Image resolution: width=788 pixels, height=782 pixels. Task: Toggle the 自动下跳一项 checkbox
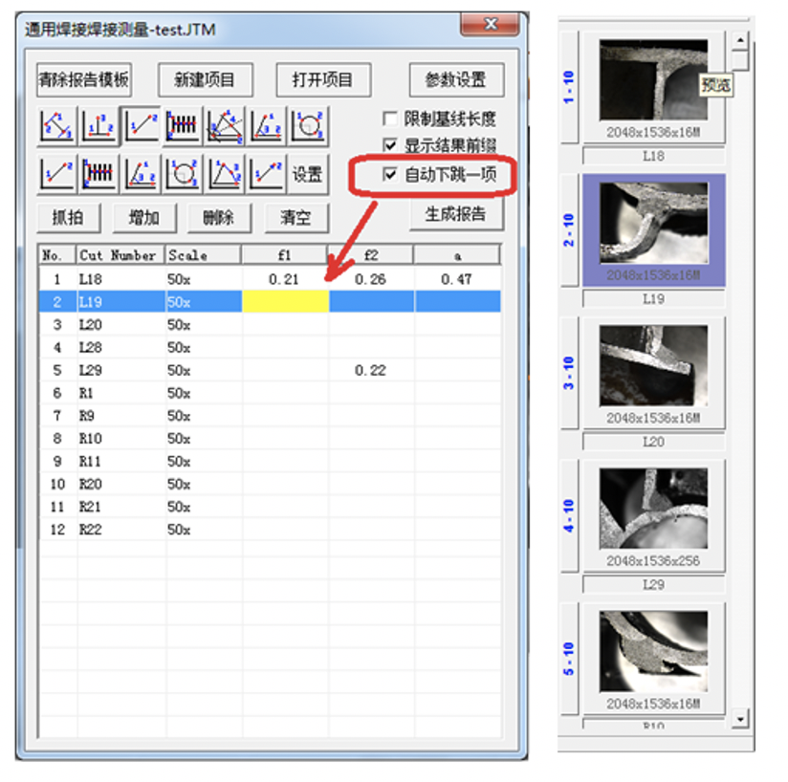(x=389, y=174)
